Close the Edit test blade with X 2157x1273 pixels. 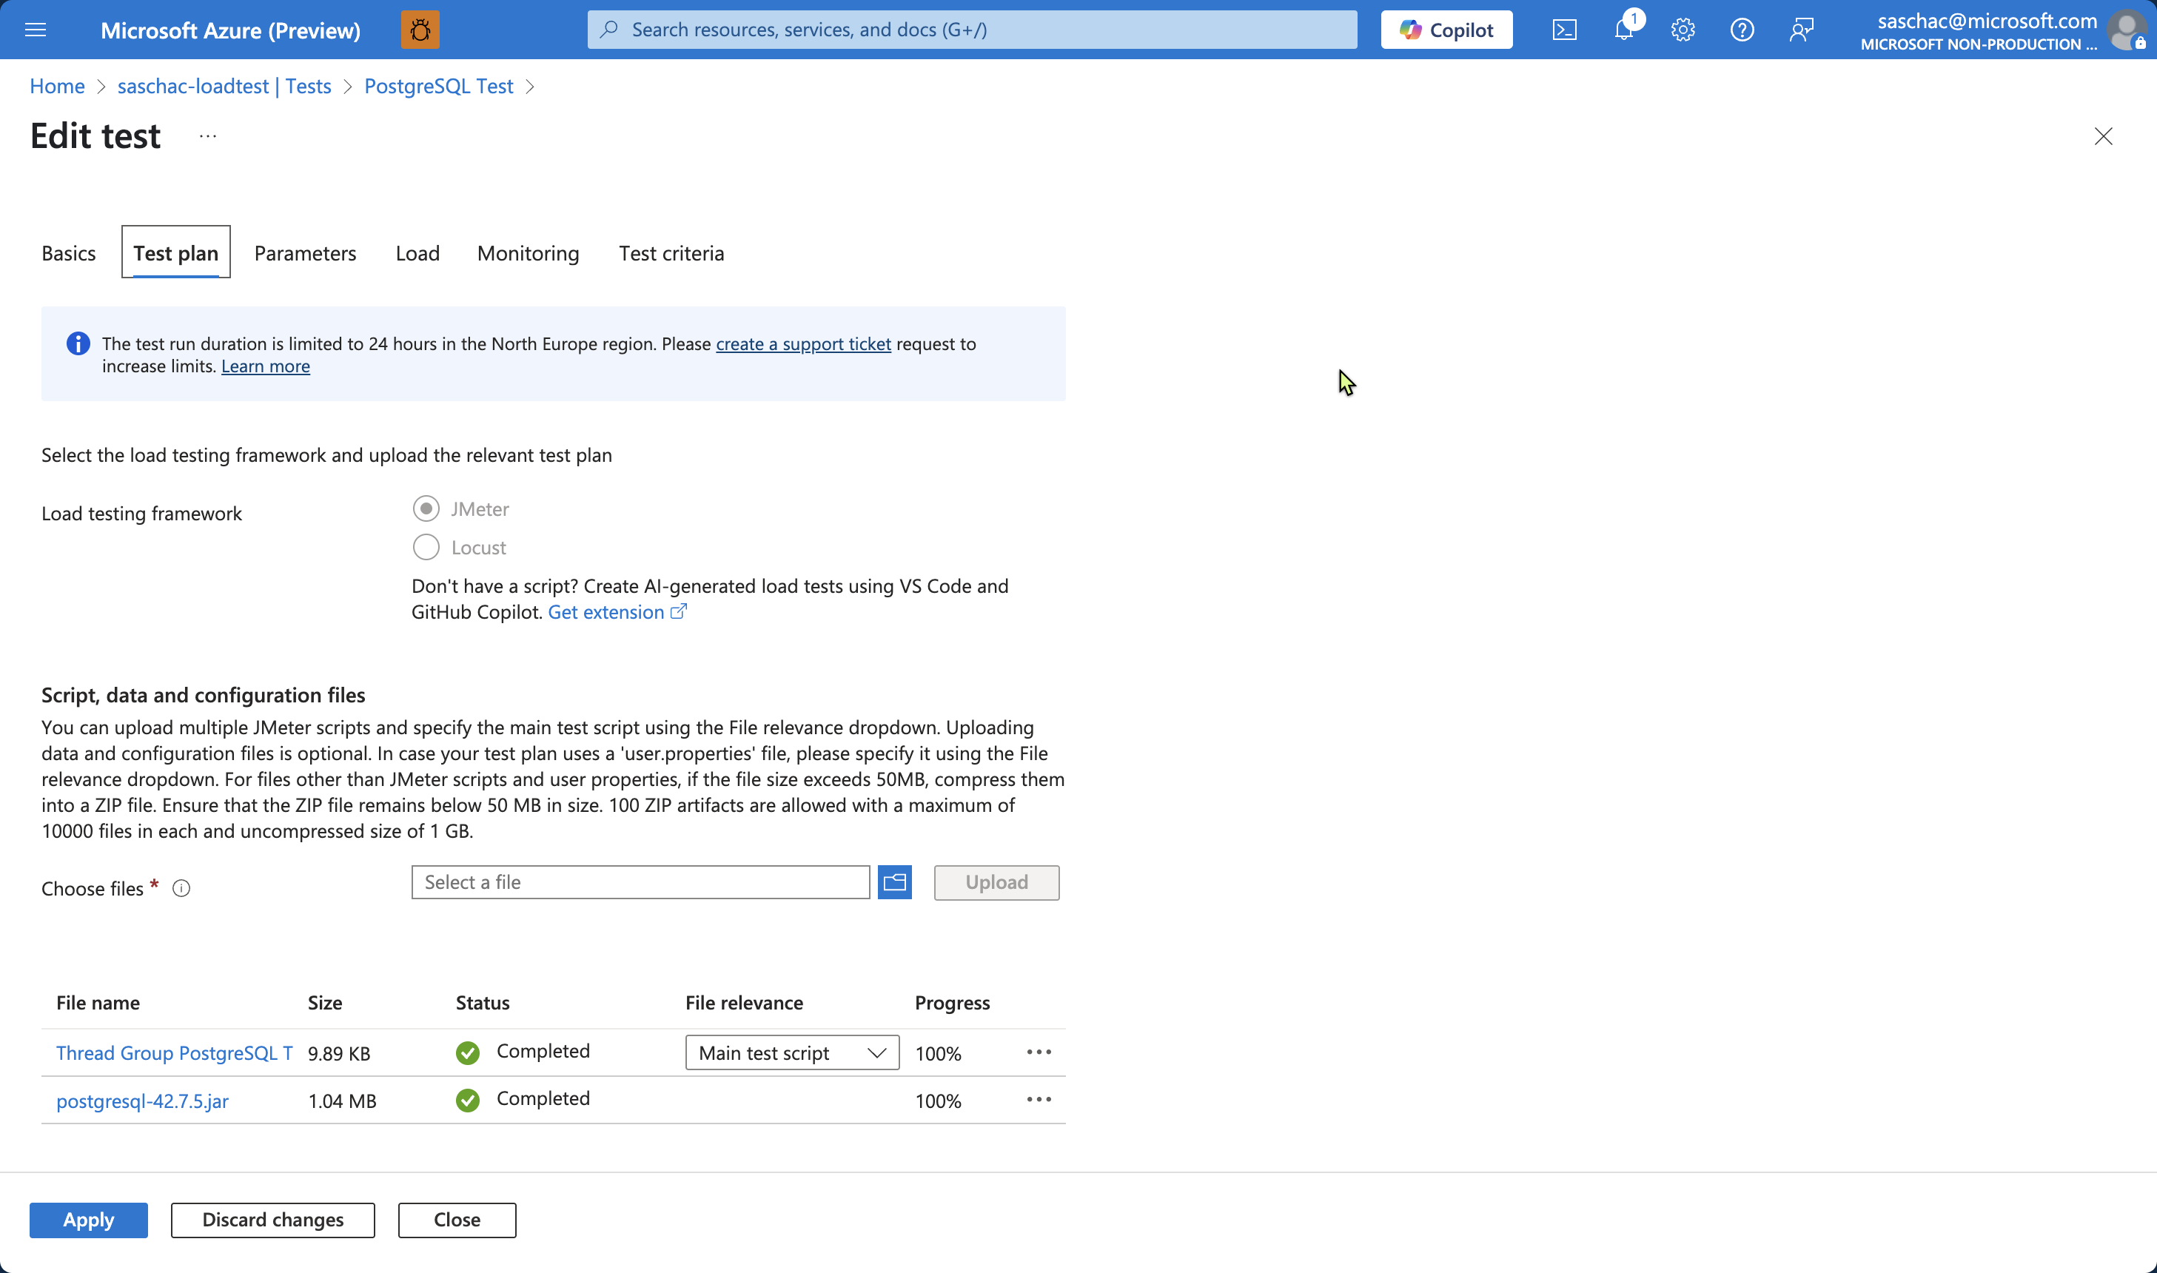pos(2103,136)
